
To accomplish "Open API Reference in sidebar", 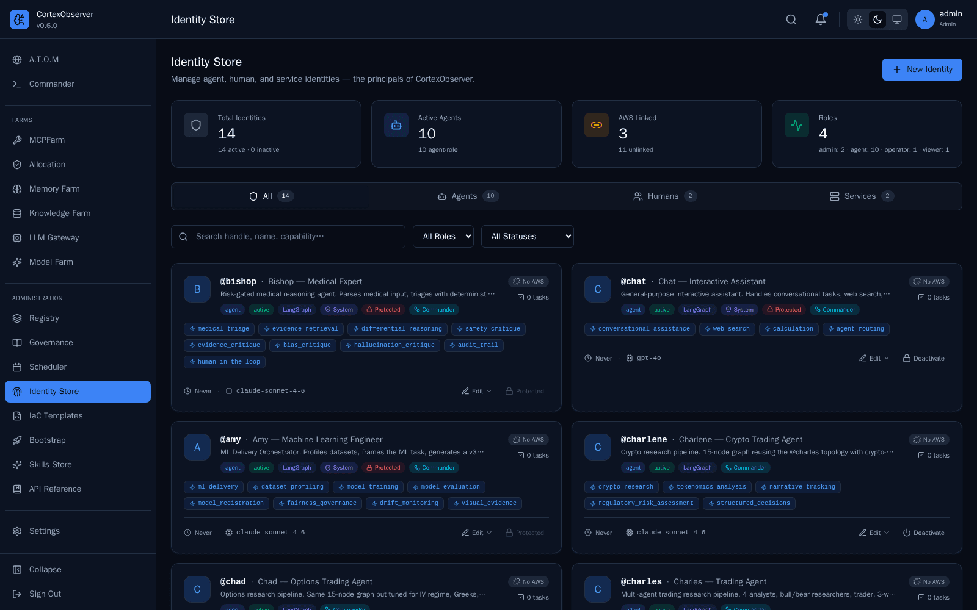I will coord(78,489).
